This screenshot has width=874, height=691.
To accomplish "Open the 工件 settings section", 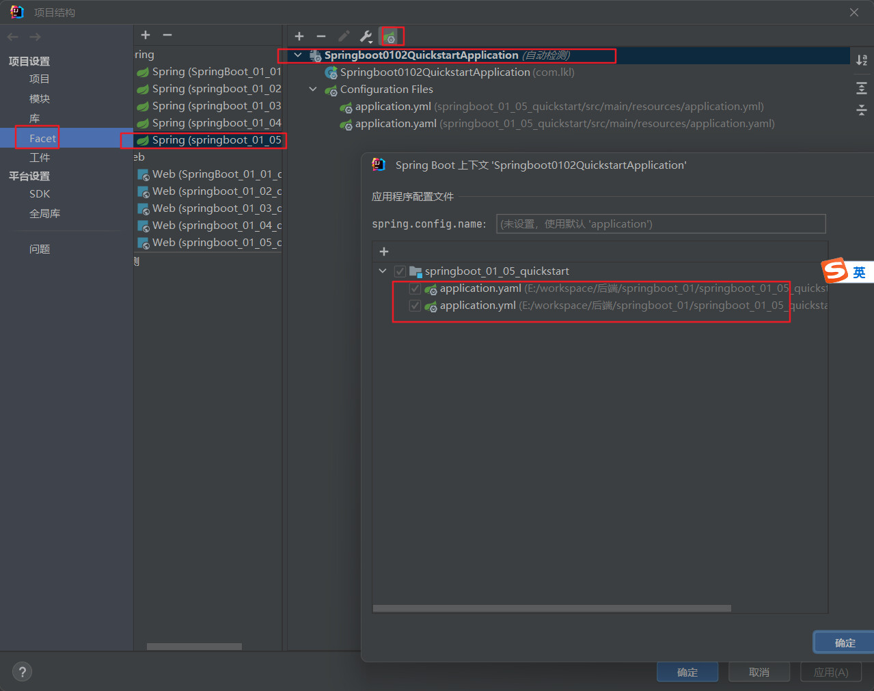I will 40,158.
